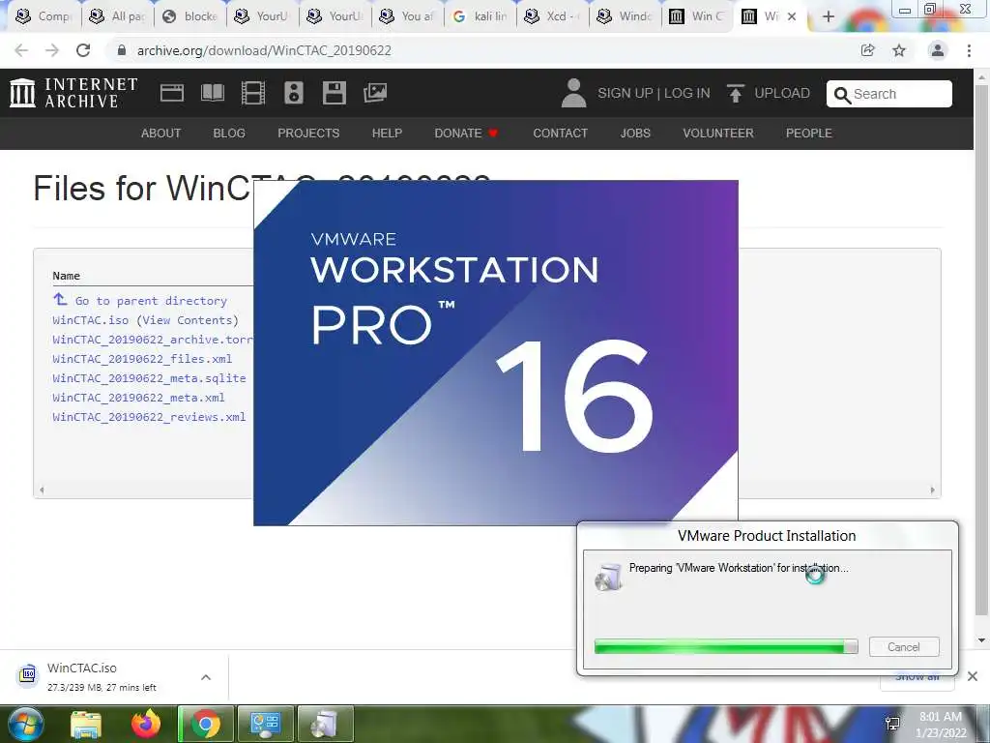
Task: Click the share page icon in address bar
Action: (x=867, y=50)
